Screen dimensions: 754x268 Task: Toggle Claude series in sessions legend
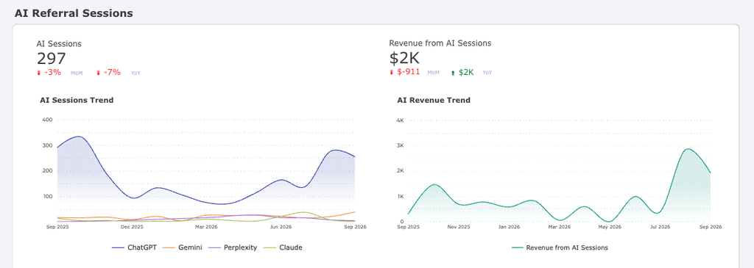(x=283, y=248)
